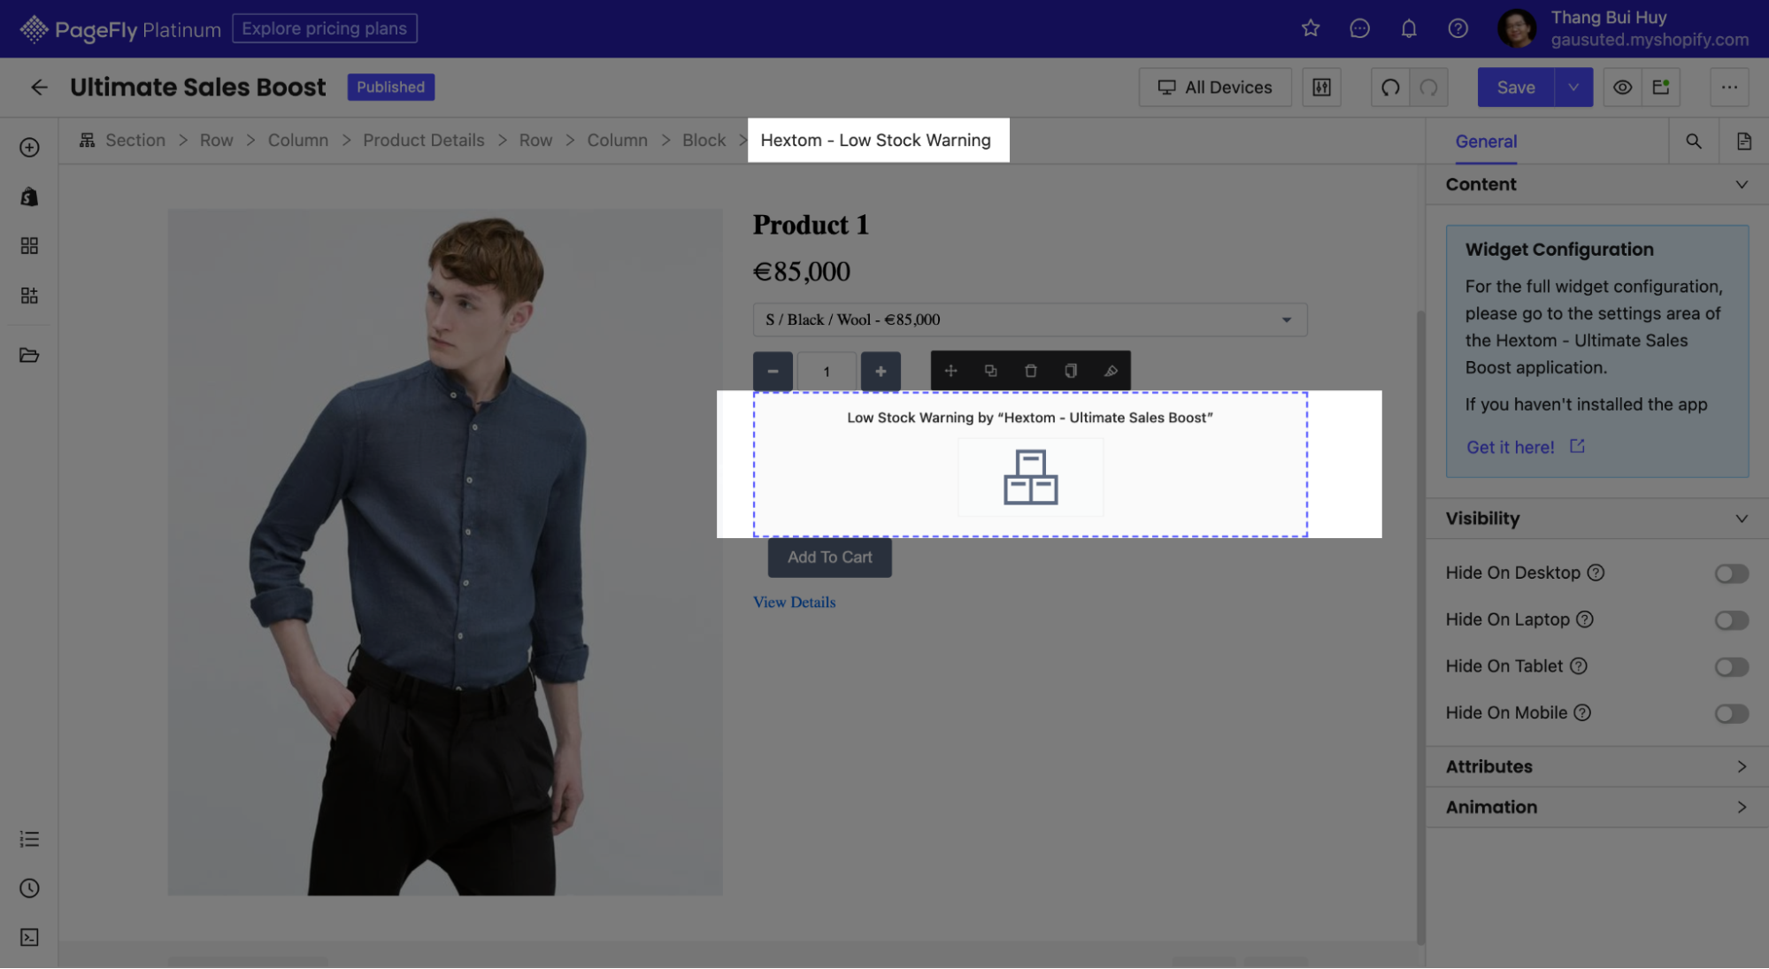Click Explore pricing plans button
The height and width of the screenshot is (969, 1769).
point(324,28)
